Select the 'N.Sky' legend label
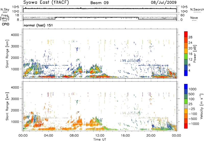 point(5,10)
